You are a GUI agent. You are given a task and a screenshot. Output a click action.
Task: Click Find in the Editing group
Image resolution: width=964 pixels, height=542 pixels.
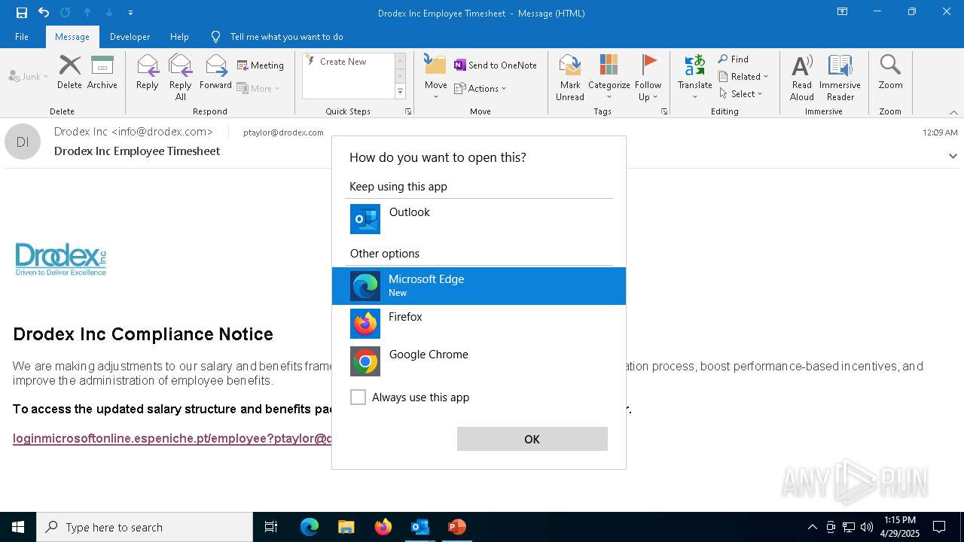(734, 59)
